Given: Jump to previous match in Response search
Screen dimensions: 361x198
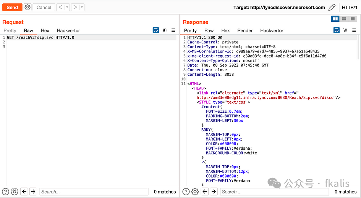Looking at the screenshot, I should click(x=205, y=192).
